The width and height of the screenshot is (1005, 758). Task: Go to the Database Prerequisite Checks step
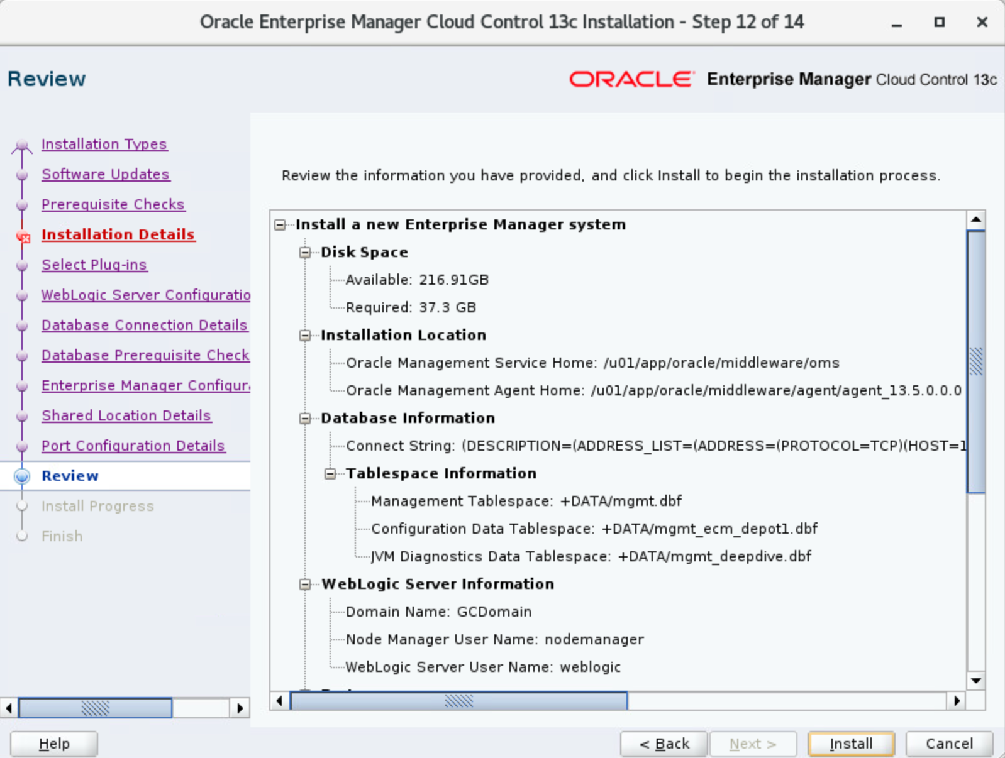pos(146,355)
